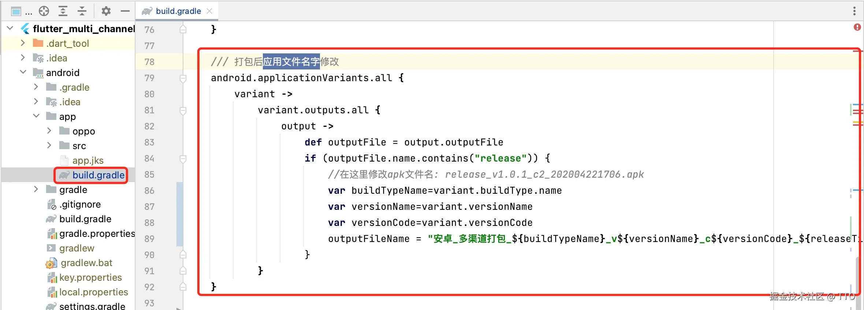Select the oppo folder
Viewport: 864px width, 310px height.
(x=83, y=131)
